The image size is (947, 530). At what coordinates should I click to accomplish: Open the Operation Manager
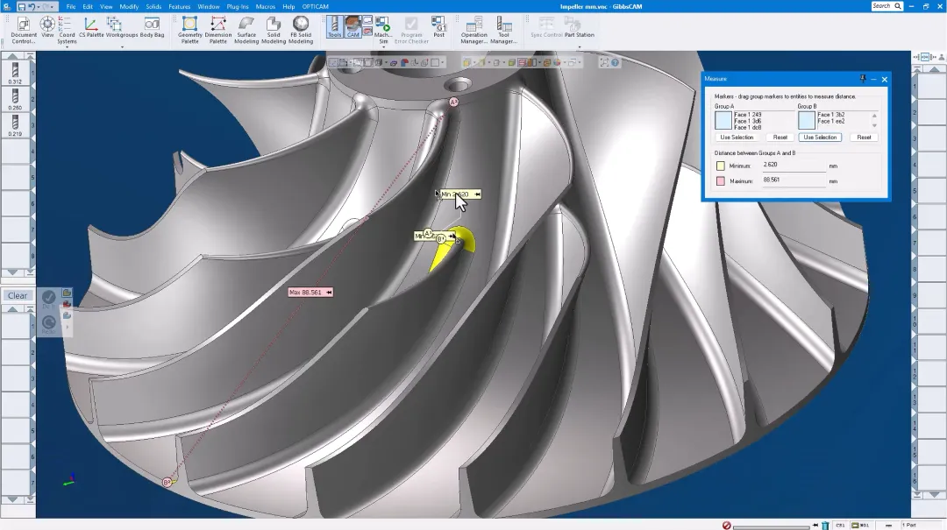pos(474,30)
